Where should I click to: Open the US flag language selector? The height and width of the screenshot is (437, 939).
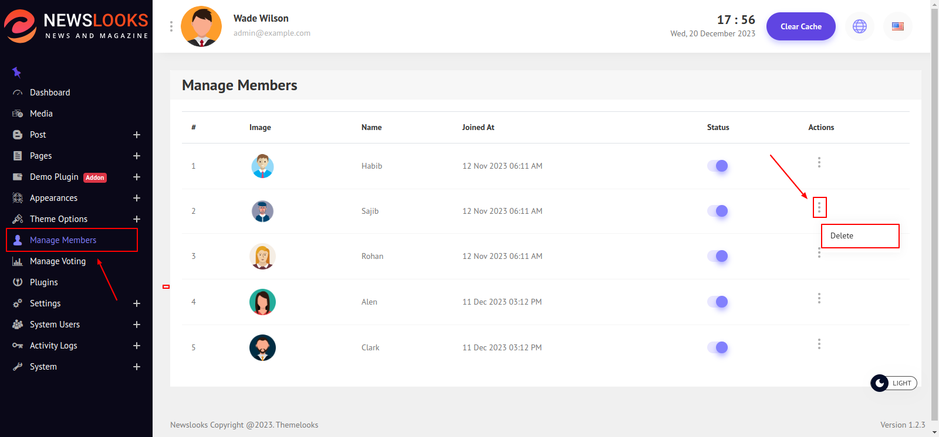click(897, 26)
